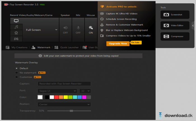Collapse the Tools side panel arrow
The height and width of the screenshot is (121, 196).
pyautogui.click(x=193, y=25)
